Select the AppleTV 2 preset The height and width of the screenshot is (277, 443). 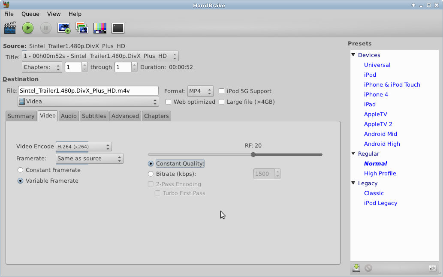point(378,124)
